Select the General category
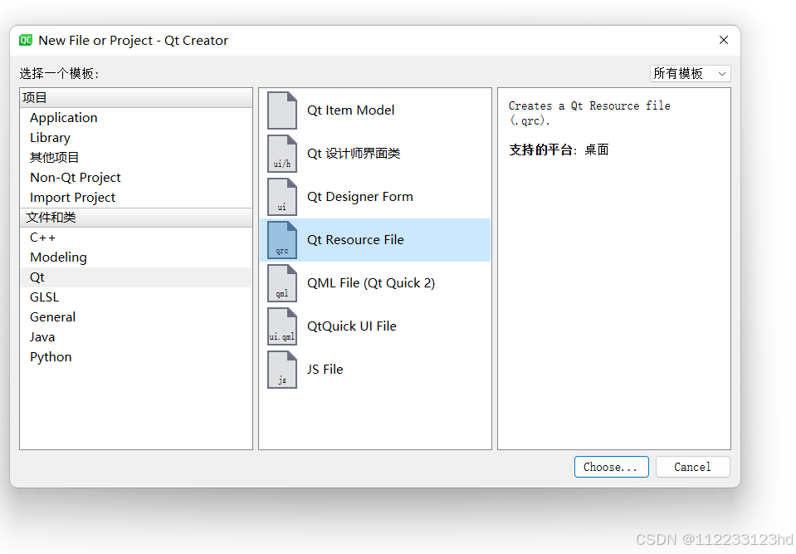796x554 pixels. click(135, 316)
